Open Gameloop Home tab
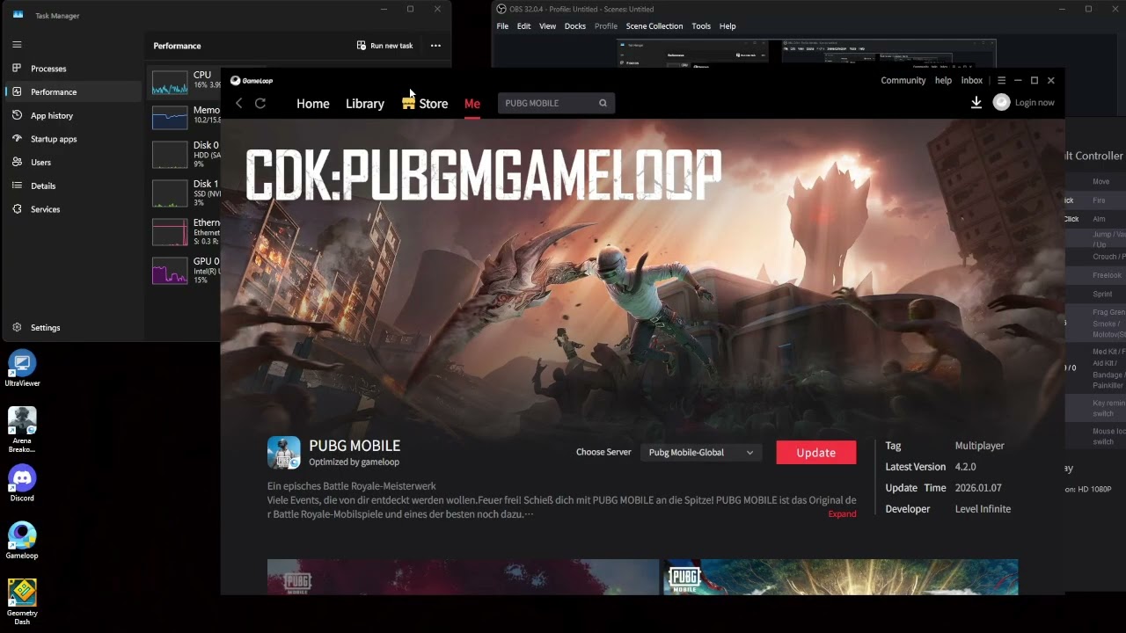1126x633 pixels. [313, 104]
